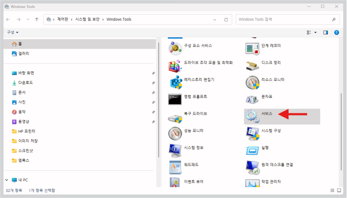Click address bar root folder icon
347x198 pixels.
(49, 19)
